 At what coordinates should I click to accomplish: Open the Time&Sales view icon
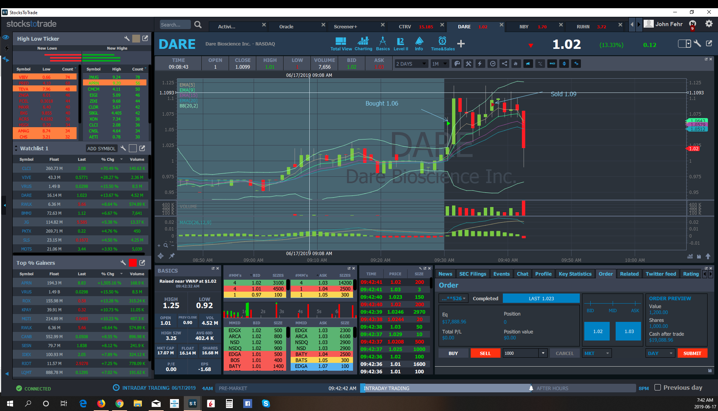(443, 44)
